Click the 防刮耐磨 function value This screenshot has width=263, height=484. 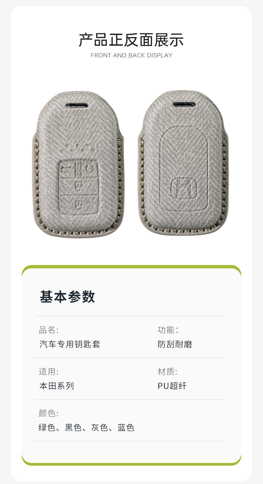pos(175,344)
